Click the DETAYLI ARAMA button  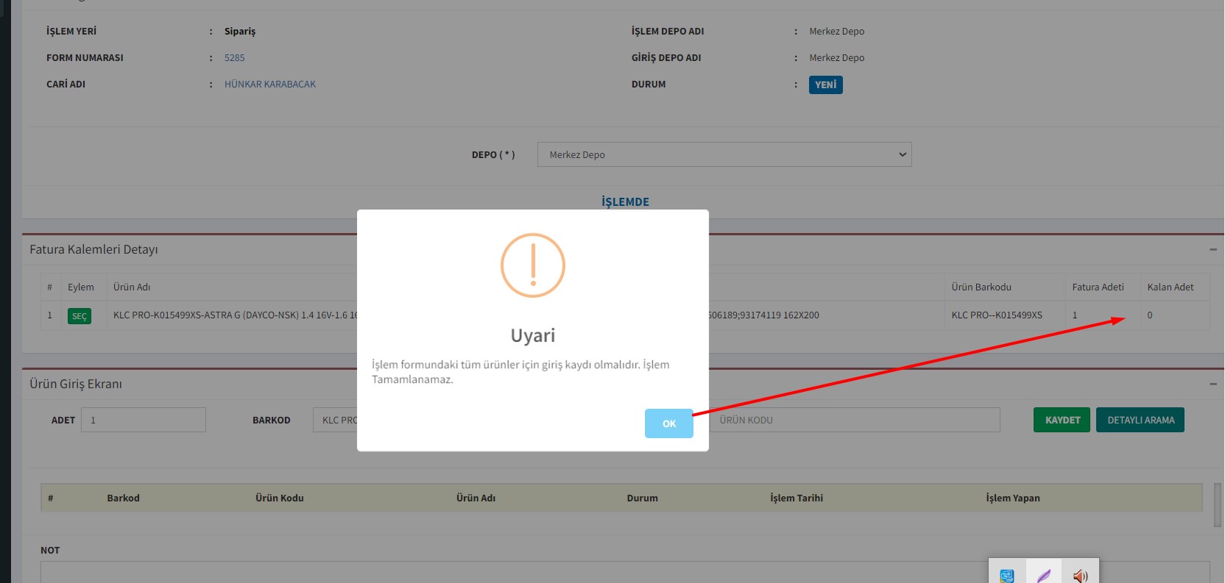point(1140,420)
